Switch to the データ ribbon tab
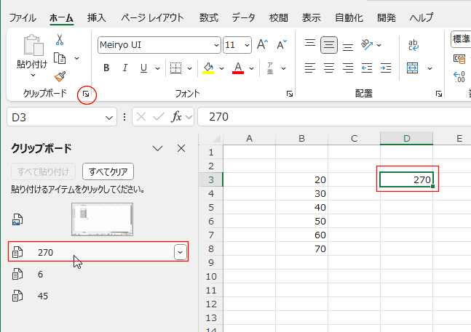Image resolution: width=471 pixels, height=332 pixels. tap(243, 17)
